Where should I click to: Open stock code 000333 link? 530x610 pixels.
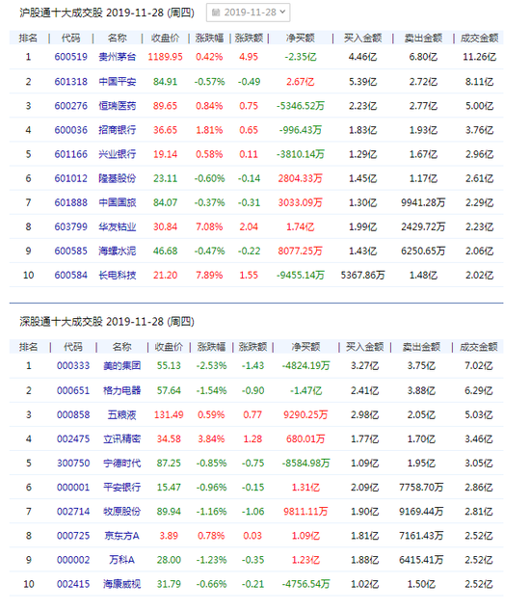(73, 365)
